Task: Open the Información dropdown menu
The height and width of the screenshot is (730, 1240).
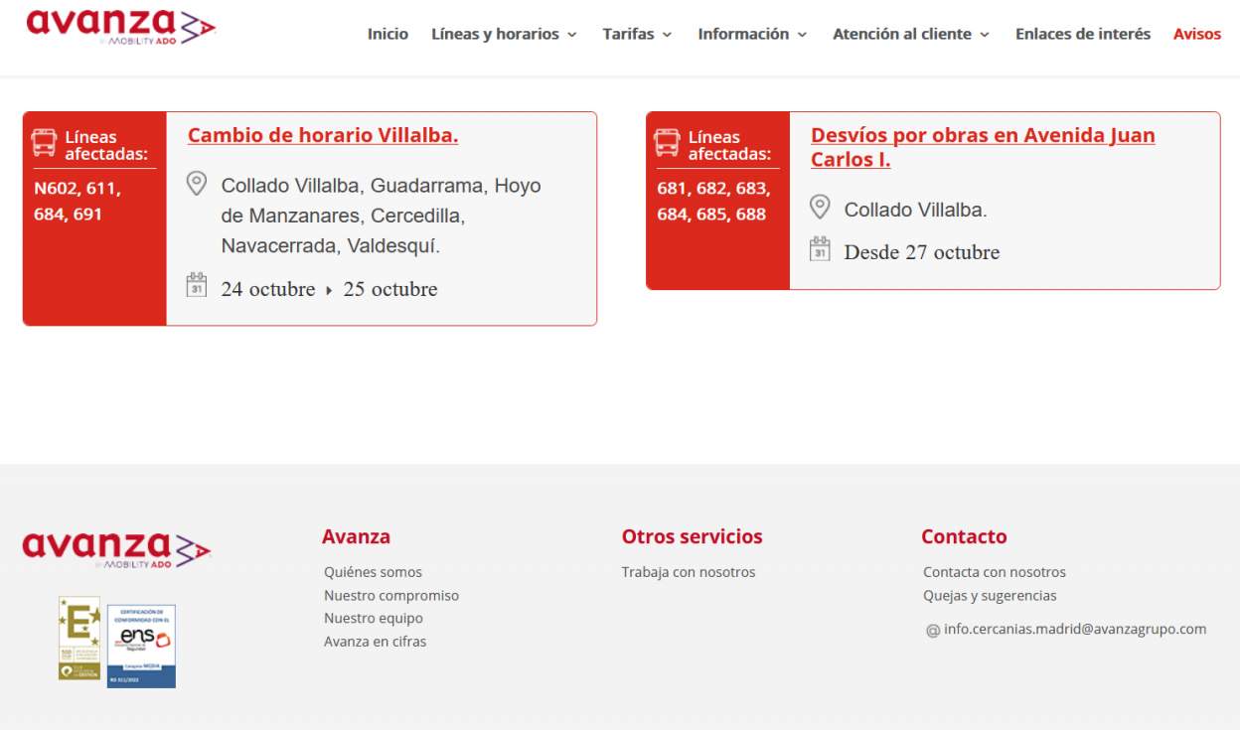Action: (752, 34)
